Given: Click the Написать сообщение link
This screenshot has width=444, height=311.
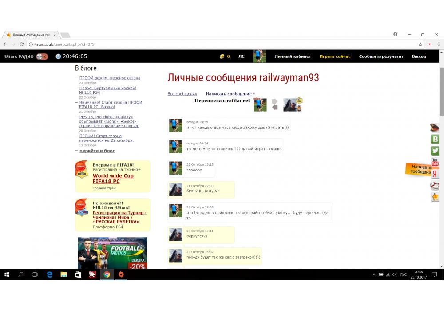Looking at the screenshot, I should pyautogui.click(x=228, y=94).
